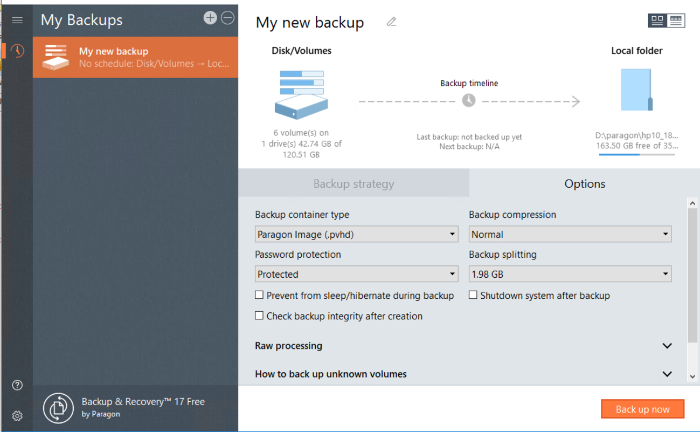Open the help question mark icon
Image resolution: width=700 pixels, height=432 pixels.
17,385
